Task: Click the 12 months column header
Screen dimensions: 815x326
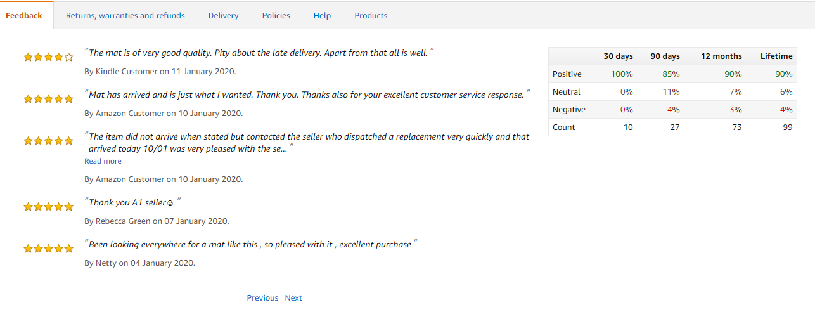Action: click(721, 56)
